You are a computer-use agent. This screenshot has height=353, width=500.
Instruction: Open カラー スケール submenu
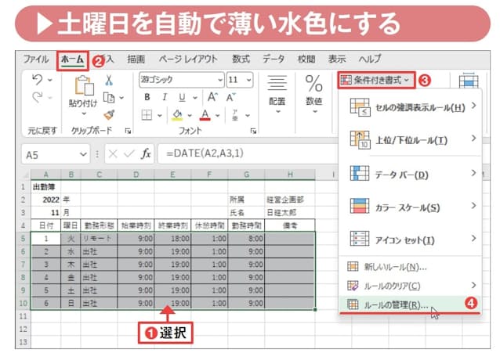coord(411,207)
